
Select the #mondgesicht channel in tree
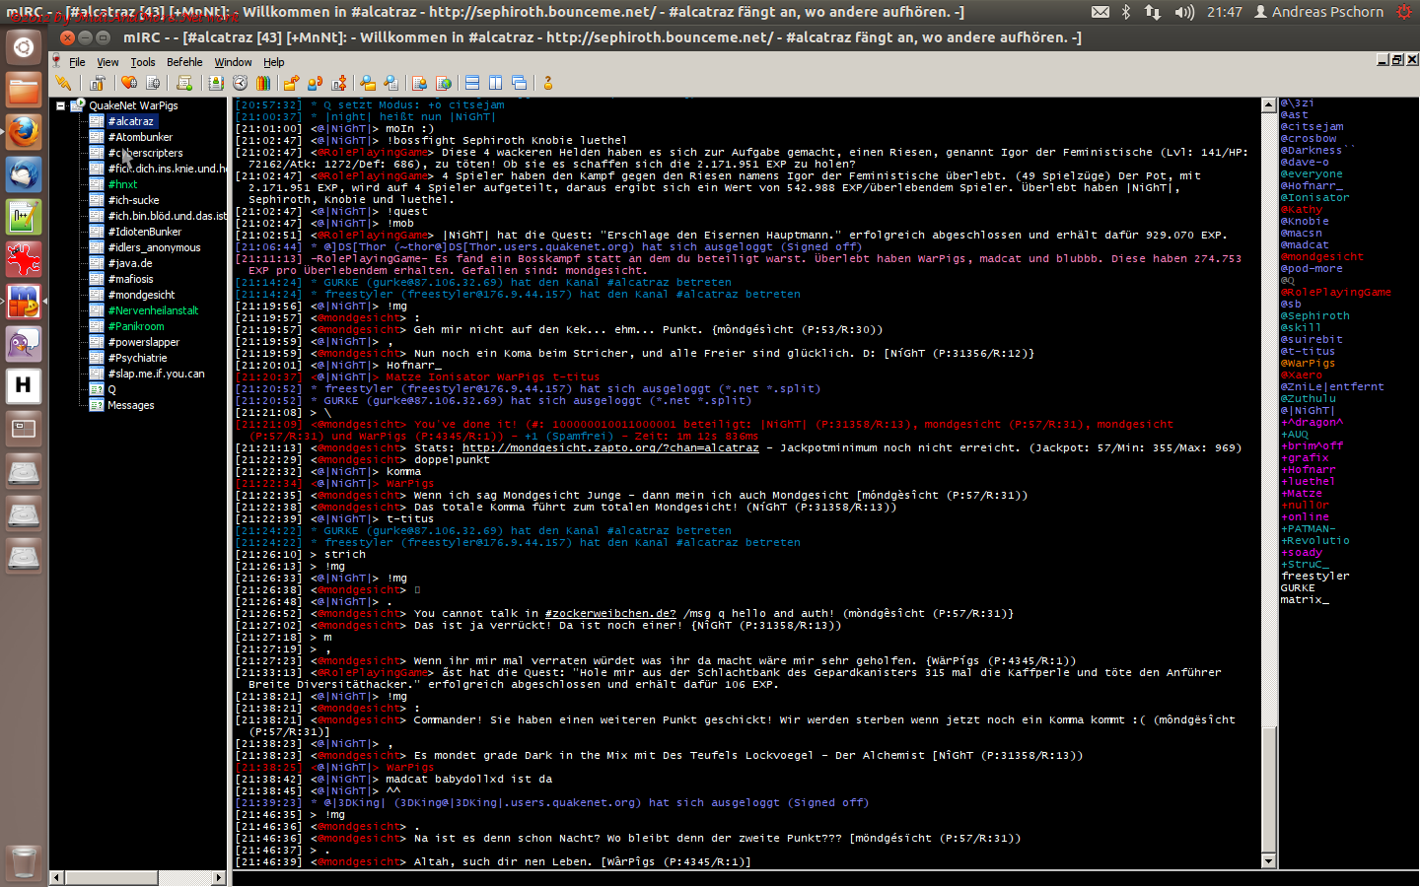tap(141, 295)
